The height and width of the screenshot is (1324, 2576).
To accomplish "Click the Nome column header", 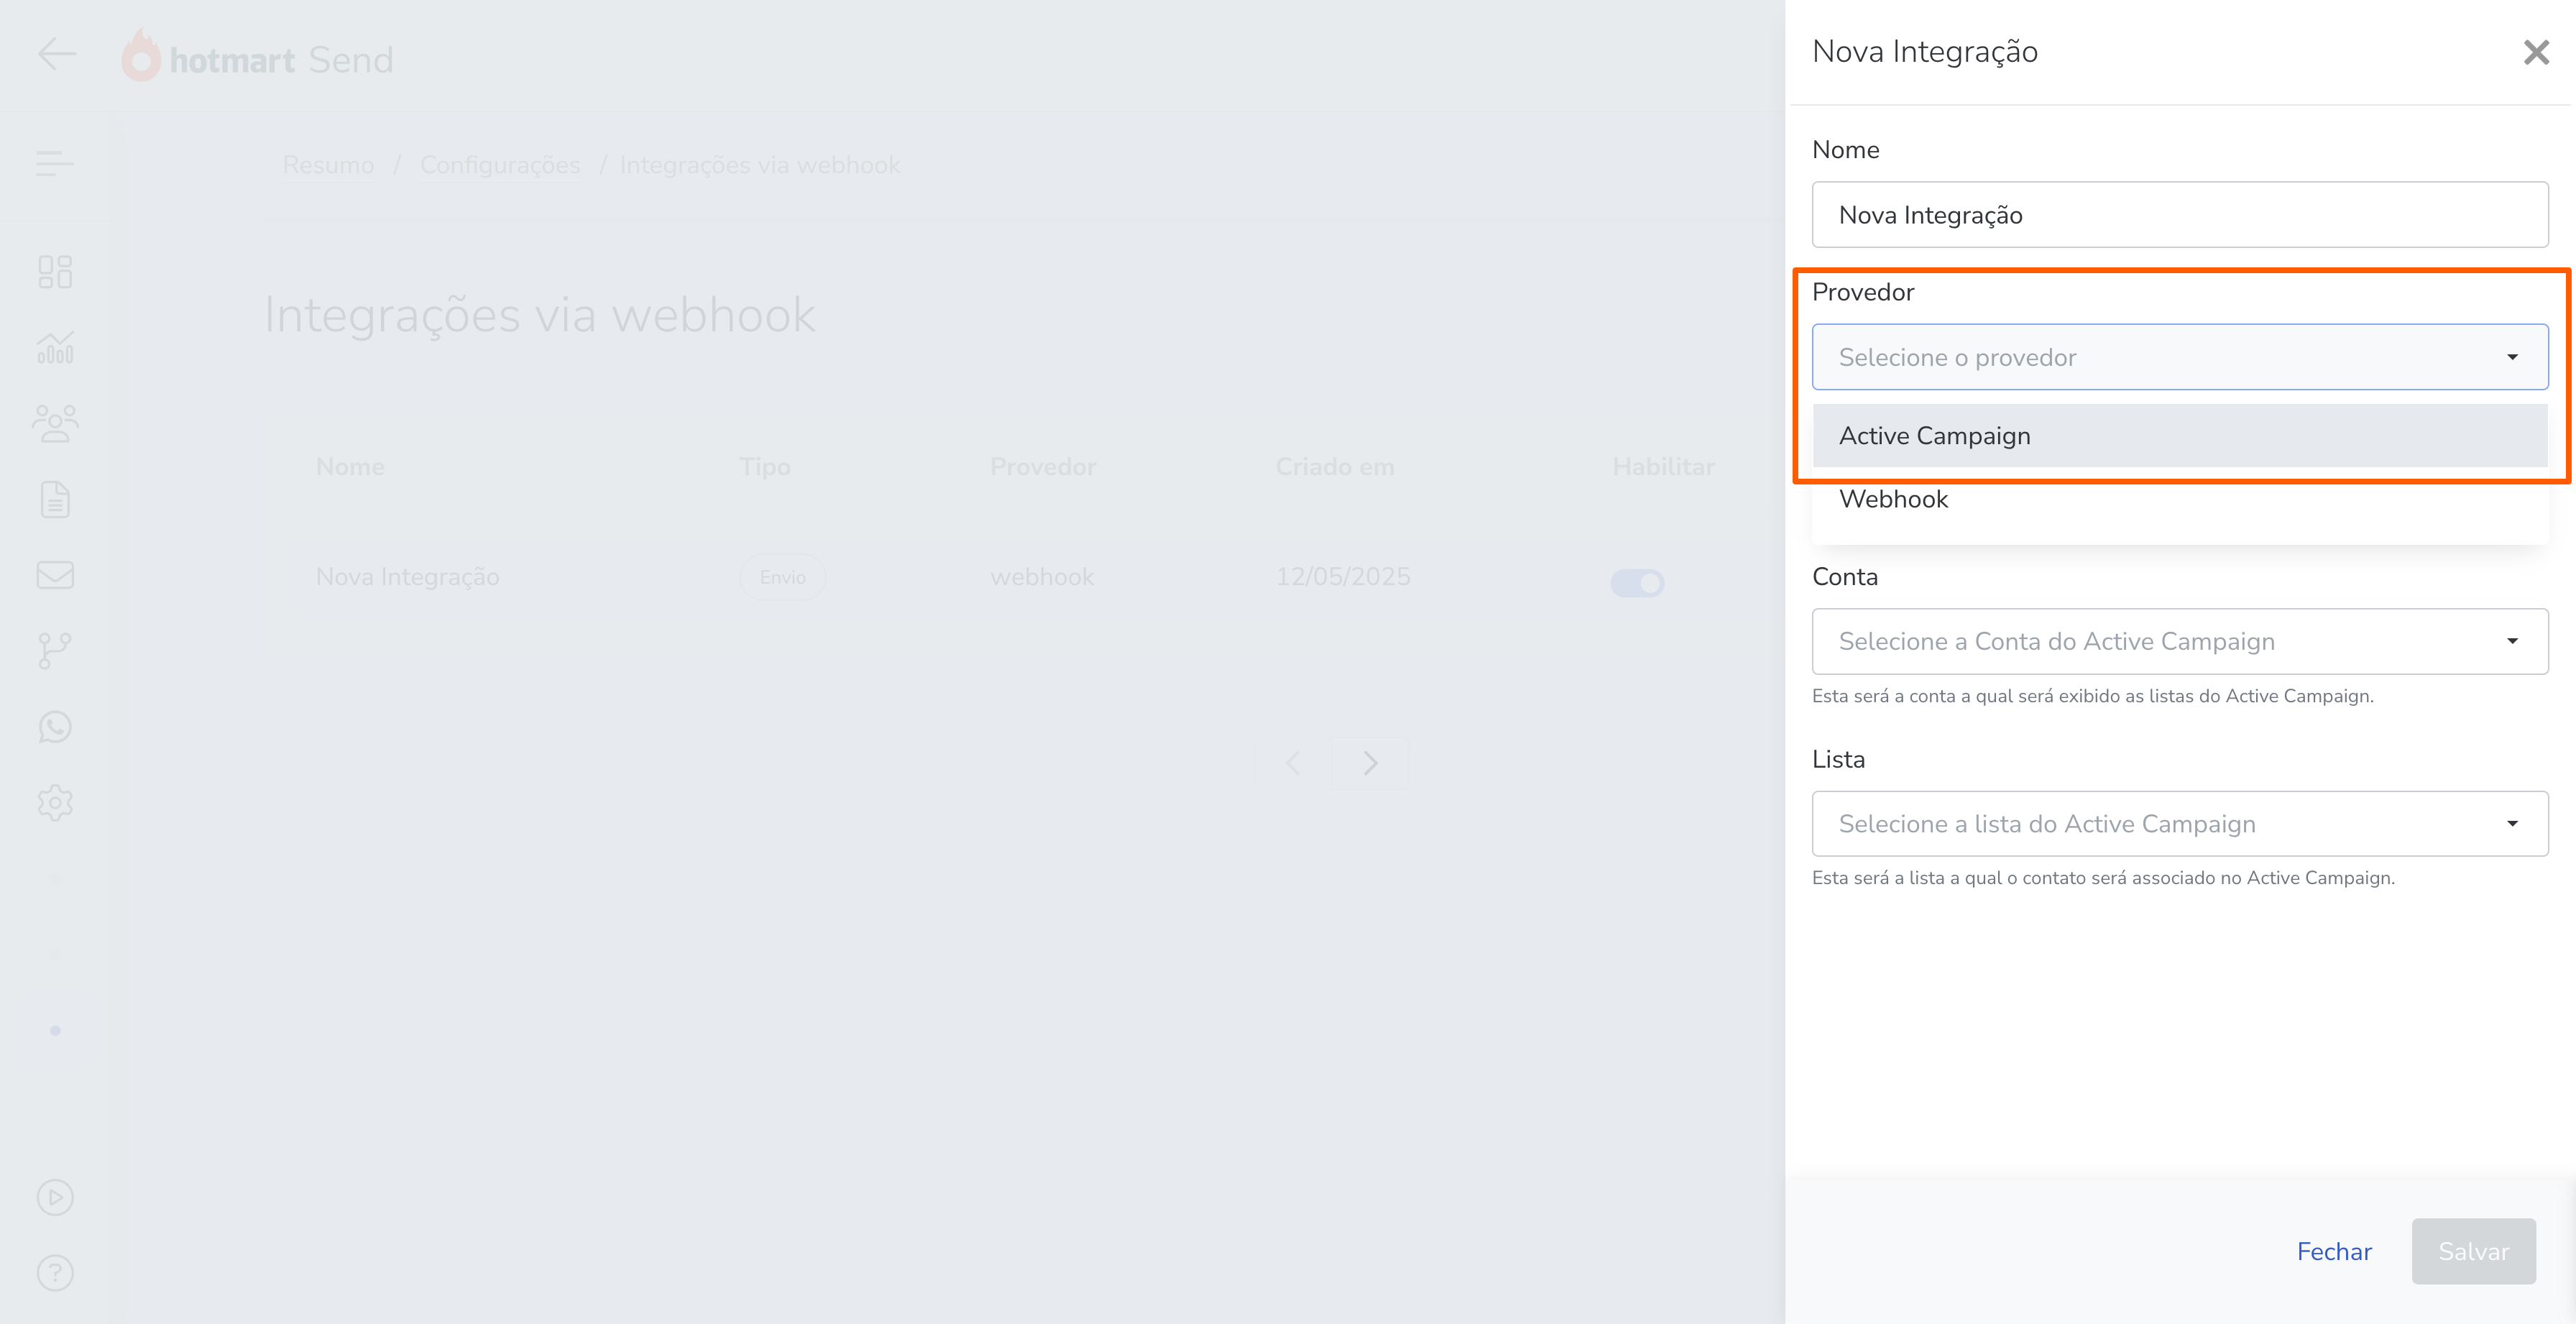I will (x=350, y=467).
